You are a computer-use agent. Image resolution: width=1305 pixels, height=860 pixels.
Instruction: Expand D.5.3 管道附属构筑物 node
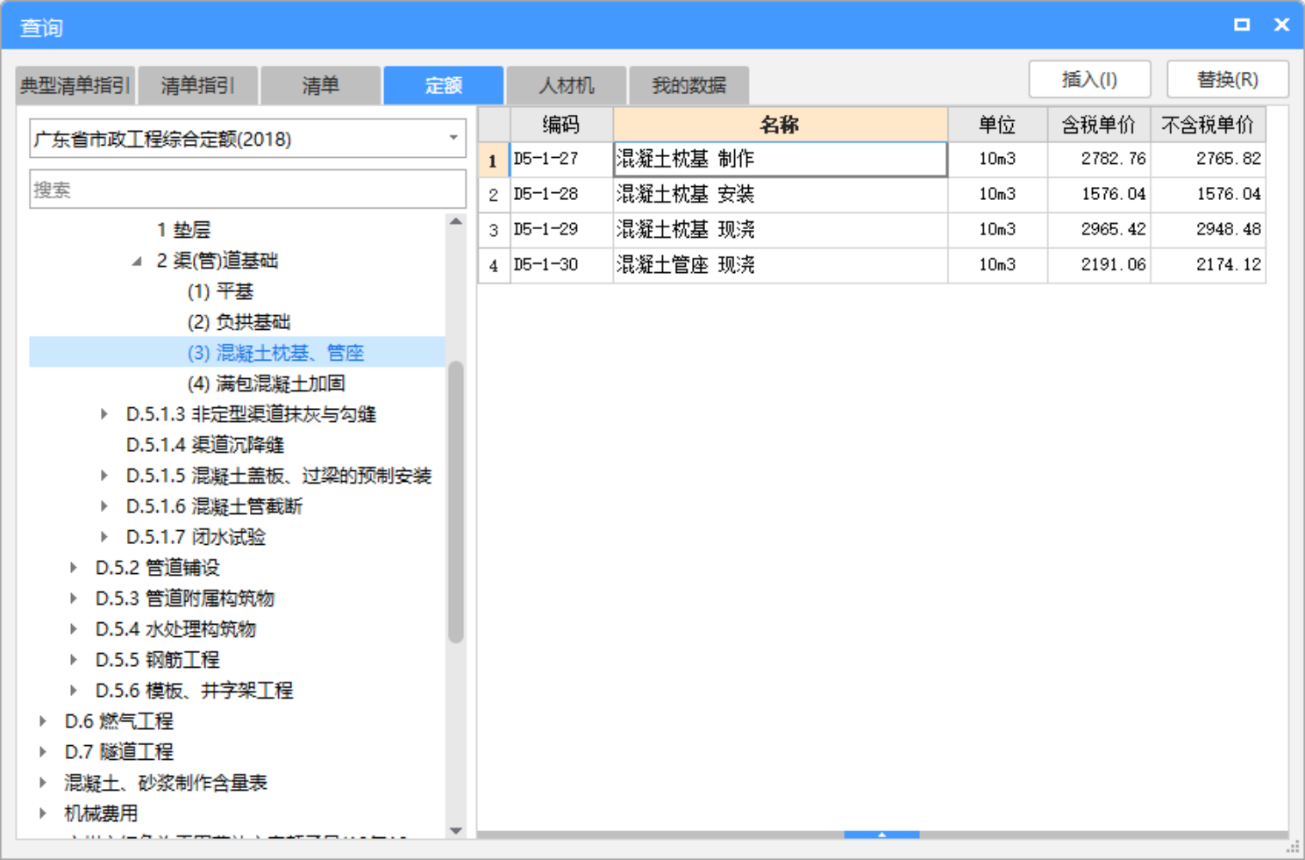(x=74, y=598)
